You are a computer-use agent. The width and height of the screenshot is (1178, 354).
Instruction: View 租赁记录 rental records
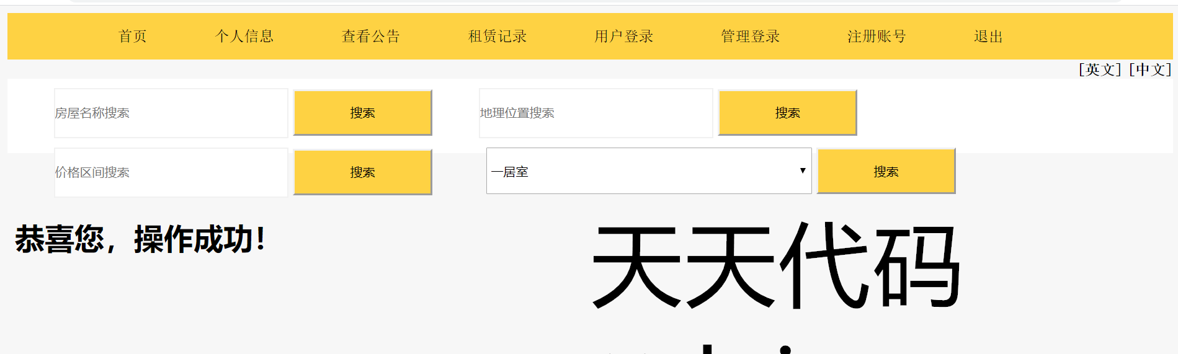click(x=498, y=37)
